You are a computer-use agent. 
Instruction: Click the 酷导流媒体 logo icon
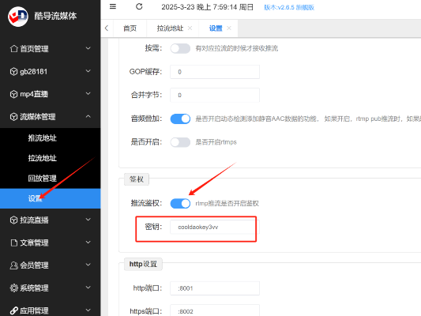(x=18, y=17)
